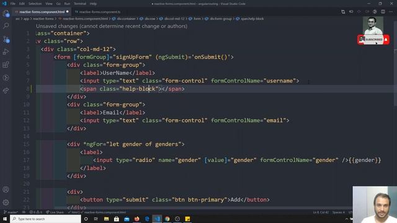Click the Spaces indentation status item
This screenshot has width=397, height=223.
tap(339, 212)
